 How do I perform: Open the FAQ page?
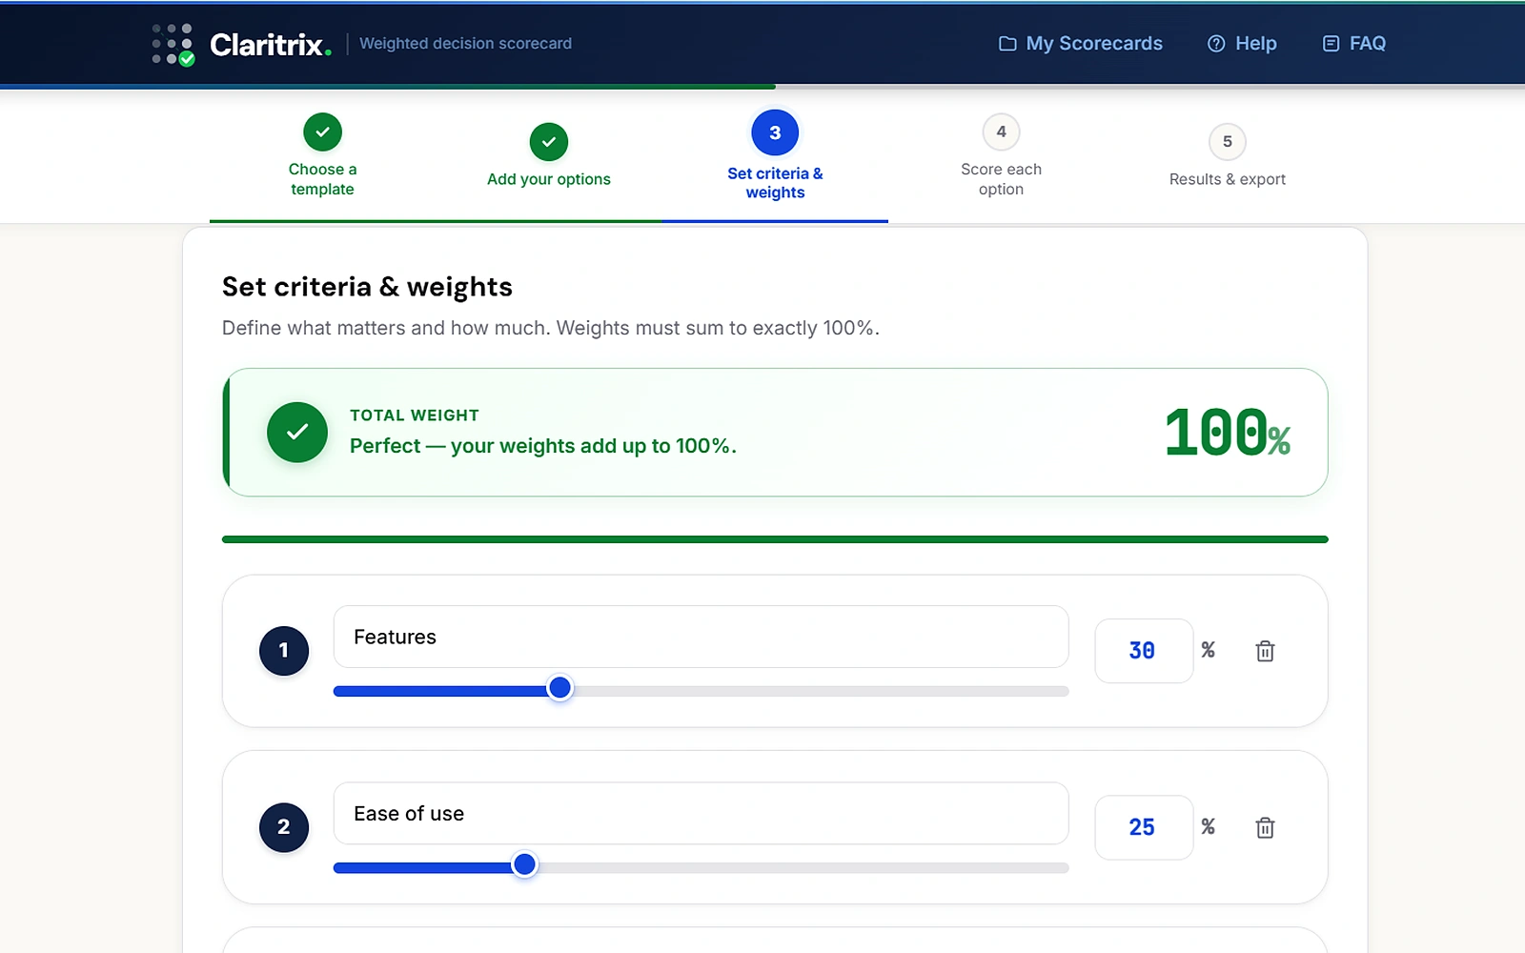(x=1354, y=44)
